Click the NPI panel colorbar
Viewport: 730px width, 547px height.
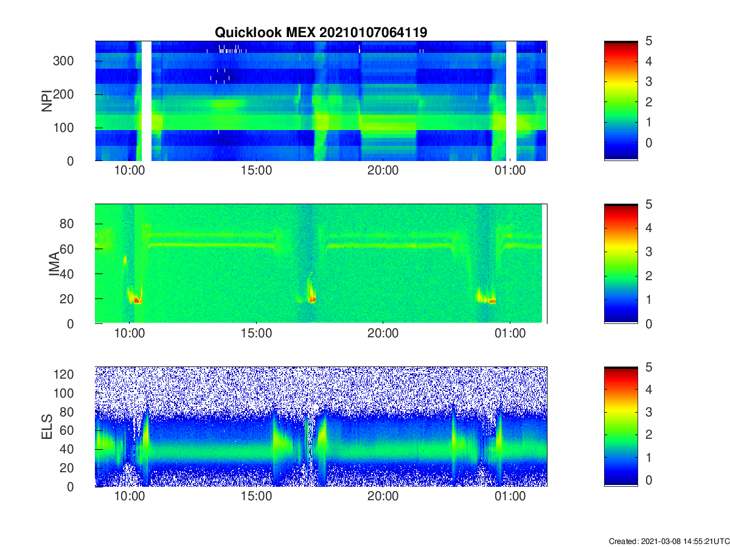coord(621,101)
